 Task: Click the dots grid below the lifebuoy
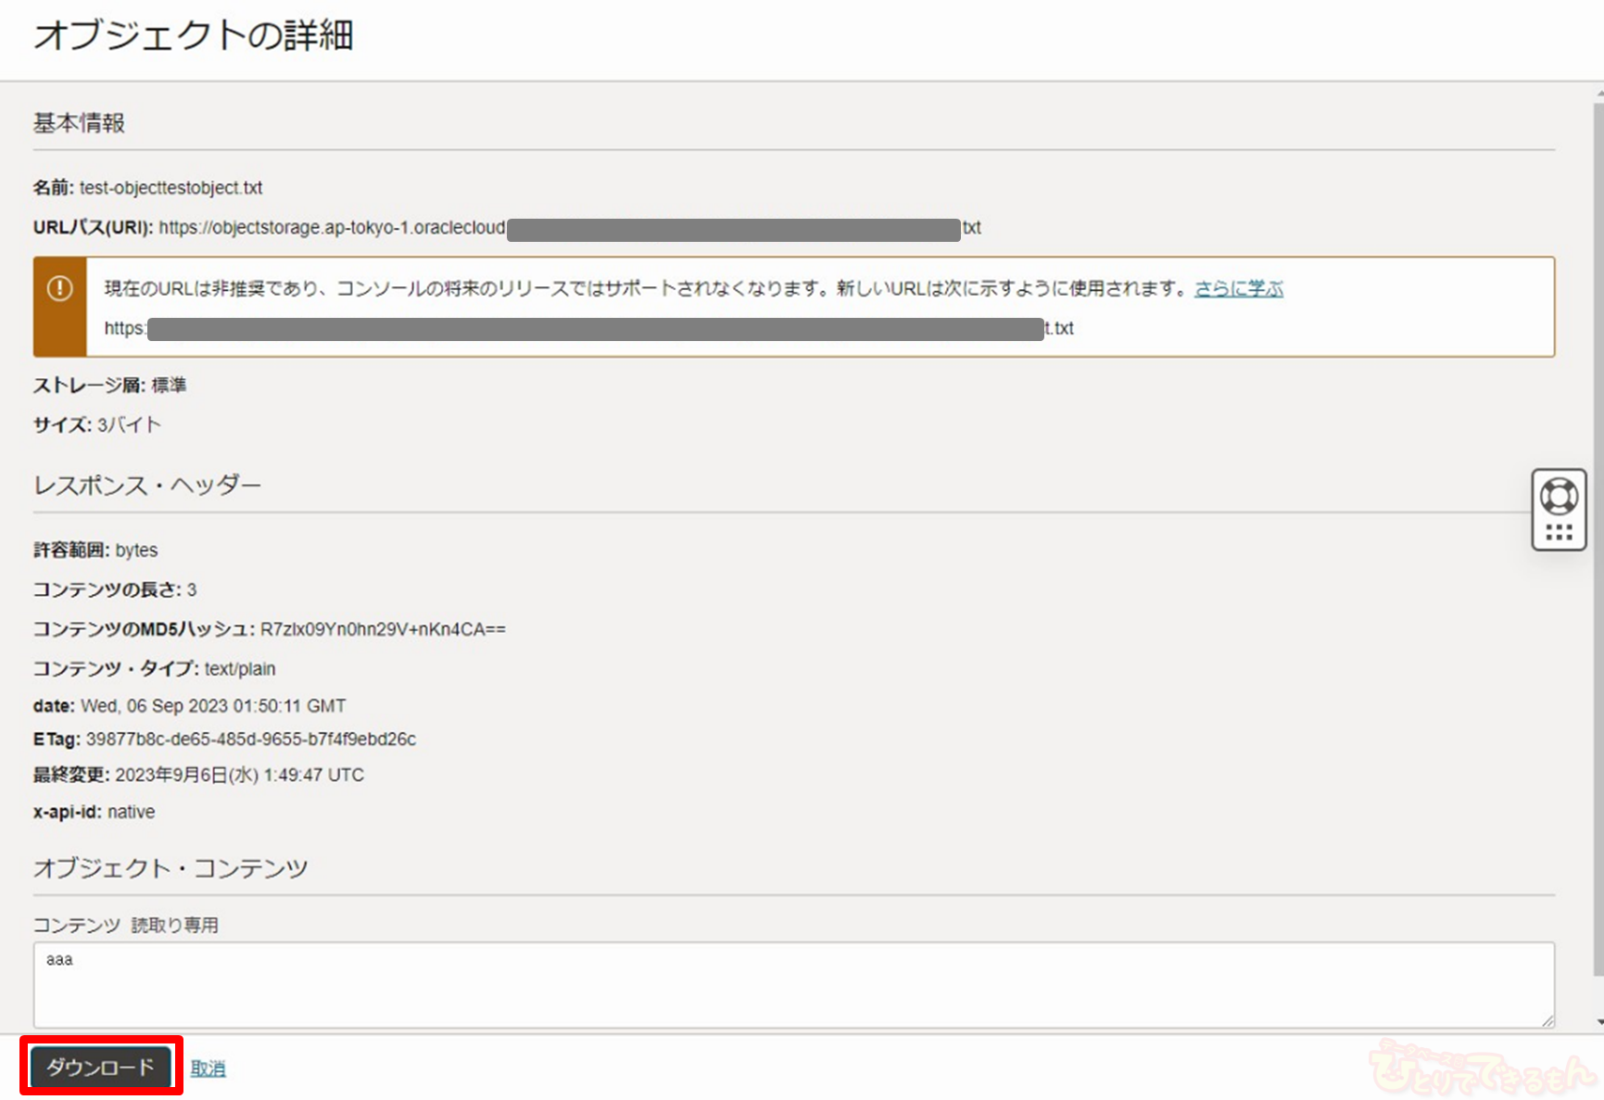tap(1559, 532)
